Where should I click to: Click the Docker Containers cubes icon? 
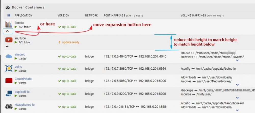click(x=8, y=7)
